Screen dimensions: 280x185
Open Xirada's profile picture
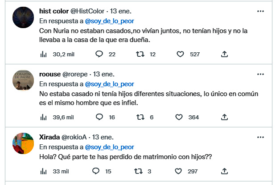point(23,143)
